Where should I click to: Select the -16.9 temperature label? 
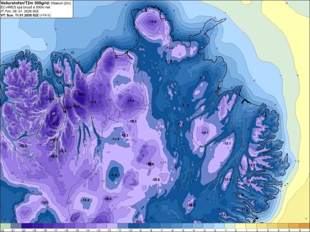(54, 140)
